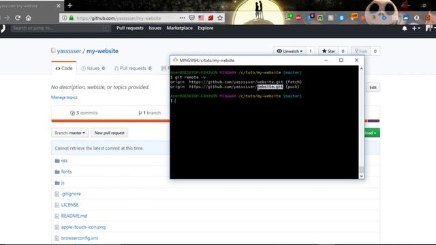This screenshot has width=436, height=245.
Task: Maximize the MINGW64 terminal window
Action: tap(341, 60)
